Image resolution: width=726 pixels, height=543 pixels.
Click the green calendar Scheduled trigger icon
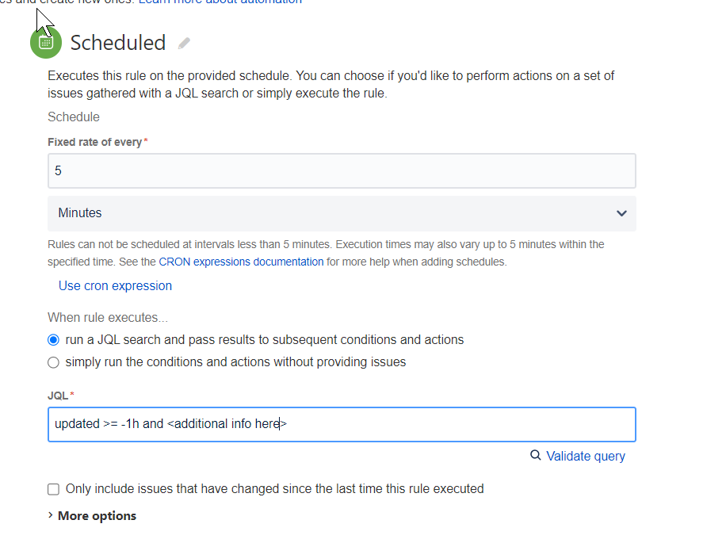pyautogui.click(x=45, y=43)
